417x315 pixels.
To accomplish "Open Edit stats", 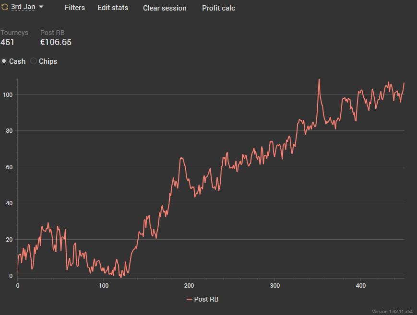I will coord(113,8).
